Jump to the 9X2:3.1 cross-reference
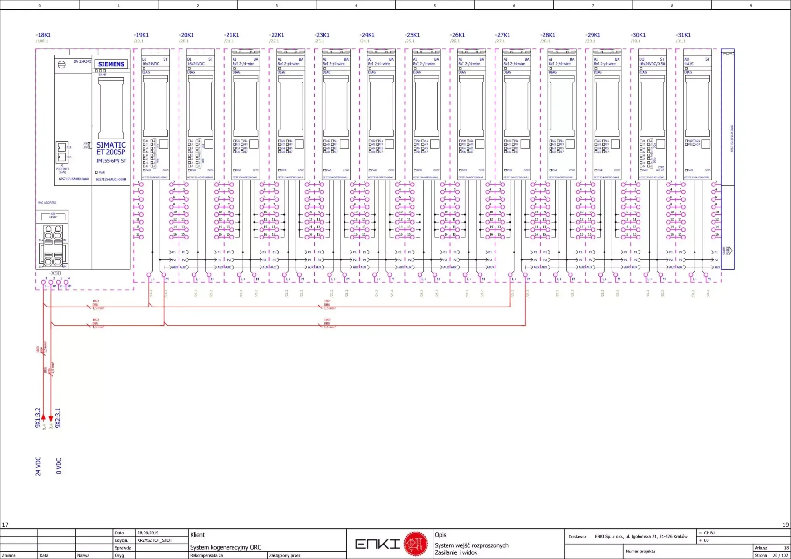The width and height of the screenshot is (791, 559). click(x=58, y=418)
